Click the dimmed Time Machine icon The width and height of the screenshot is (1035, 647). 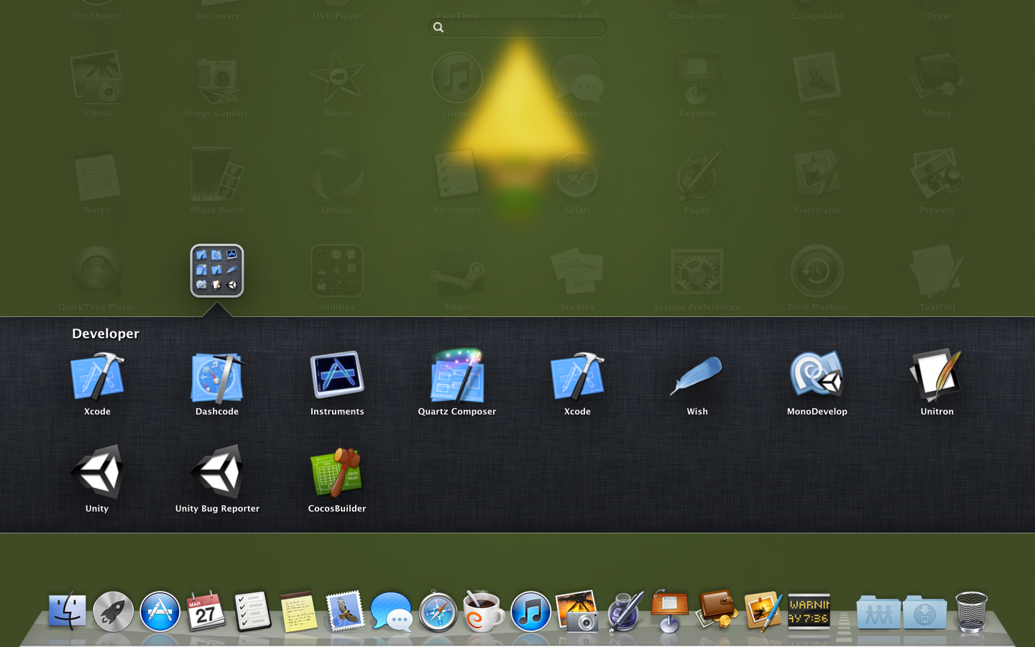(x=817, y=272)
